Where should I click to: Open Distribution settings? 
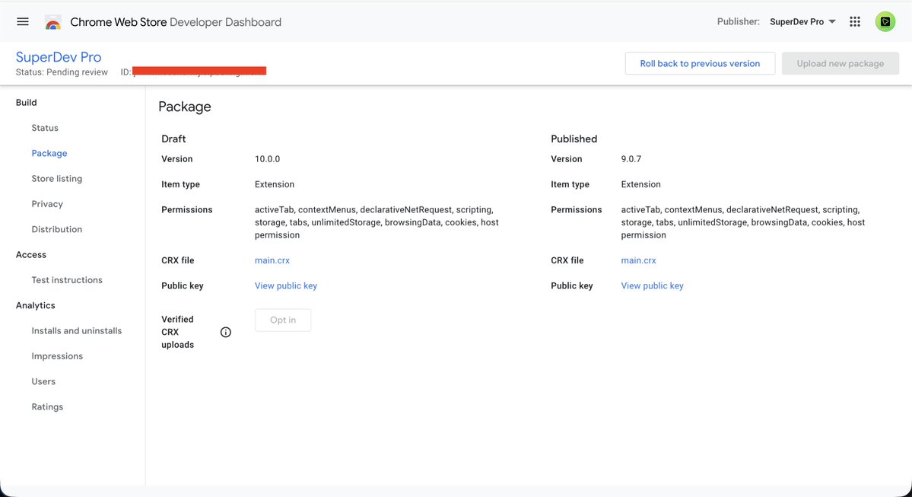56,228
